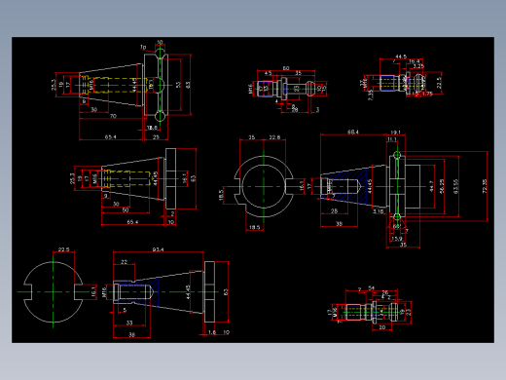The image size is (506, 380).
Task: Click the 3.25 dimension label
Action: tap(418, 66)
